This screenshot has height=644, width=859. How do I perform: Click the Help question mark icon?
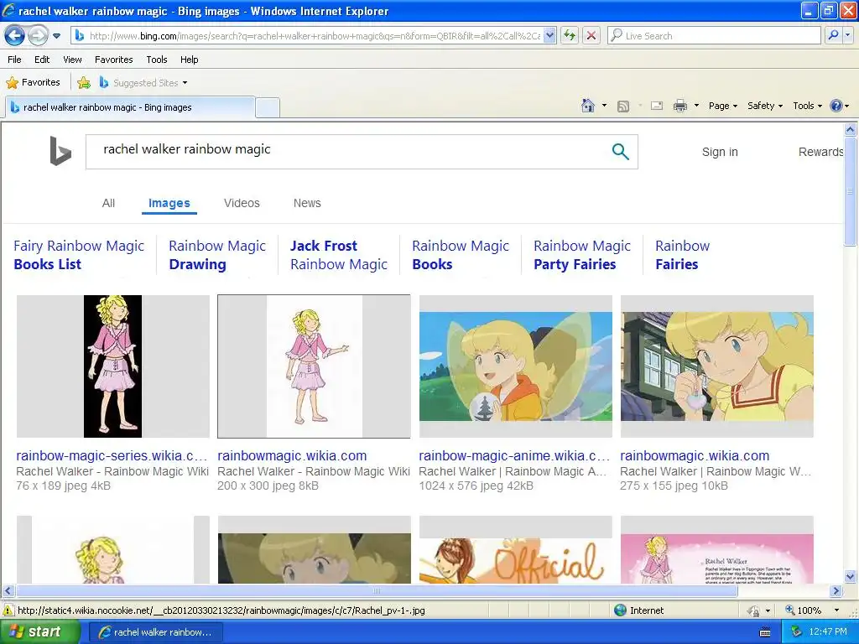(836, 106)
